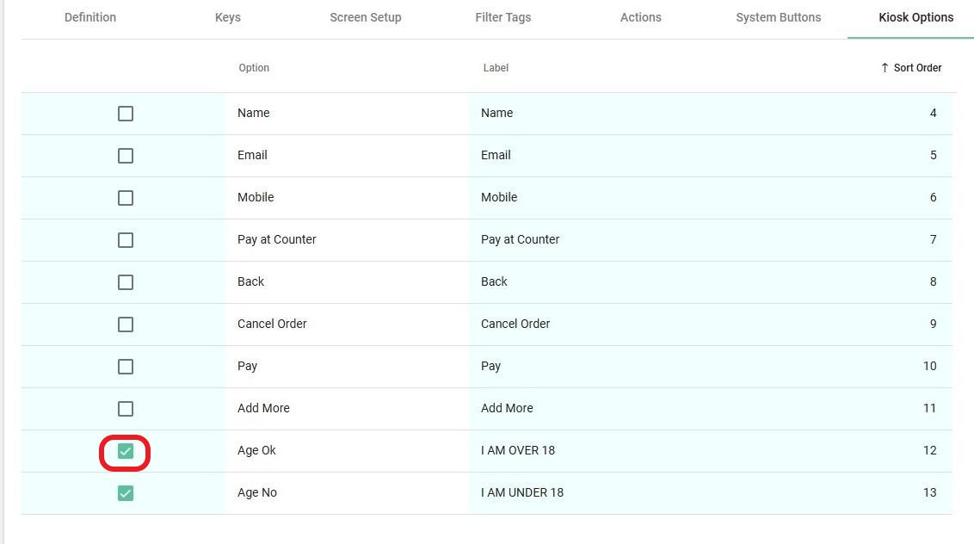This screenshot has width=974, height=544.
Task: Edit the I AM UNDER 18 label
Action: [x=522, y=493]
